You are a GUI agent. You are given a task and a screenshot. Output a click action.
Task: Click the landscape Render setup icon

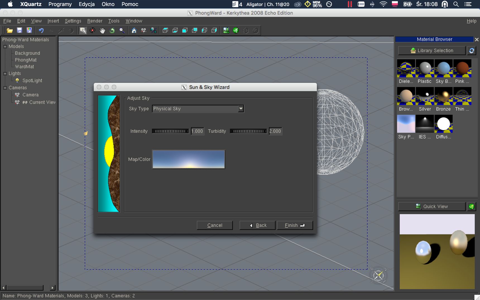click(226, 30)
